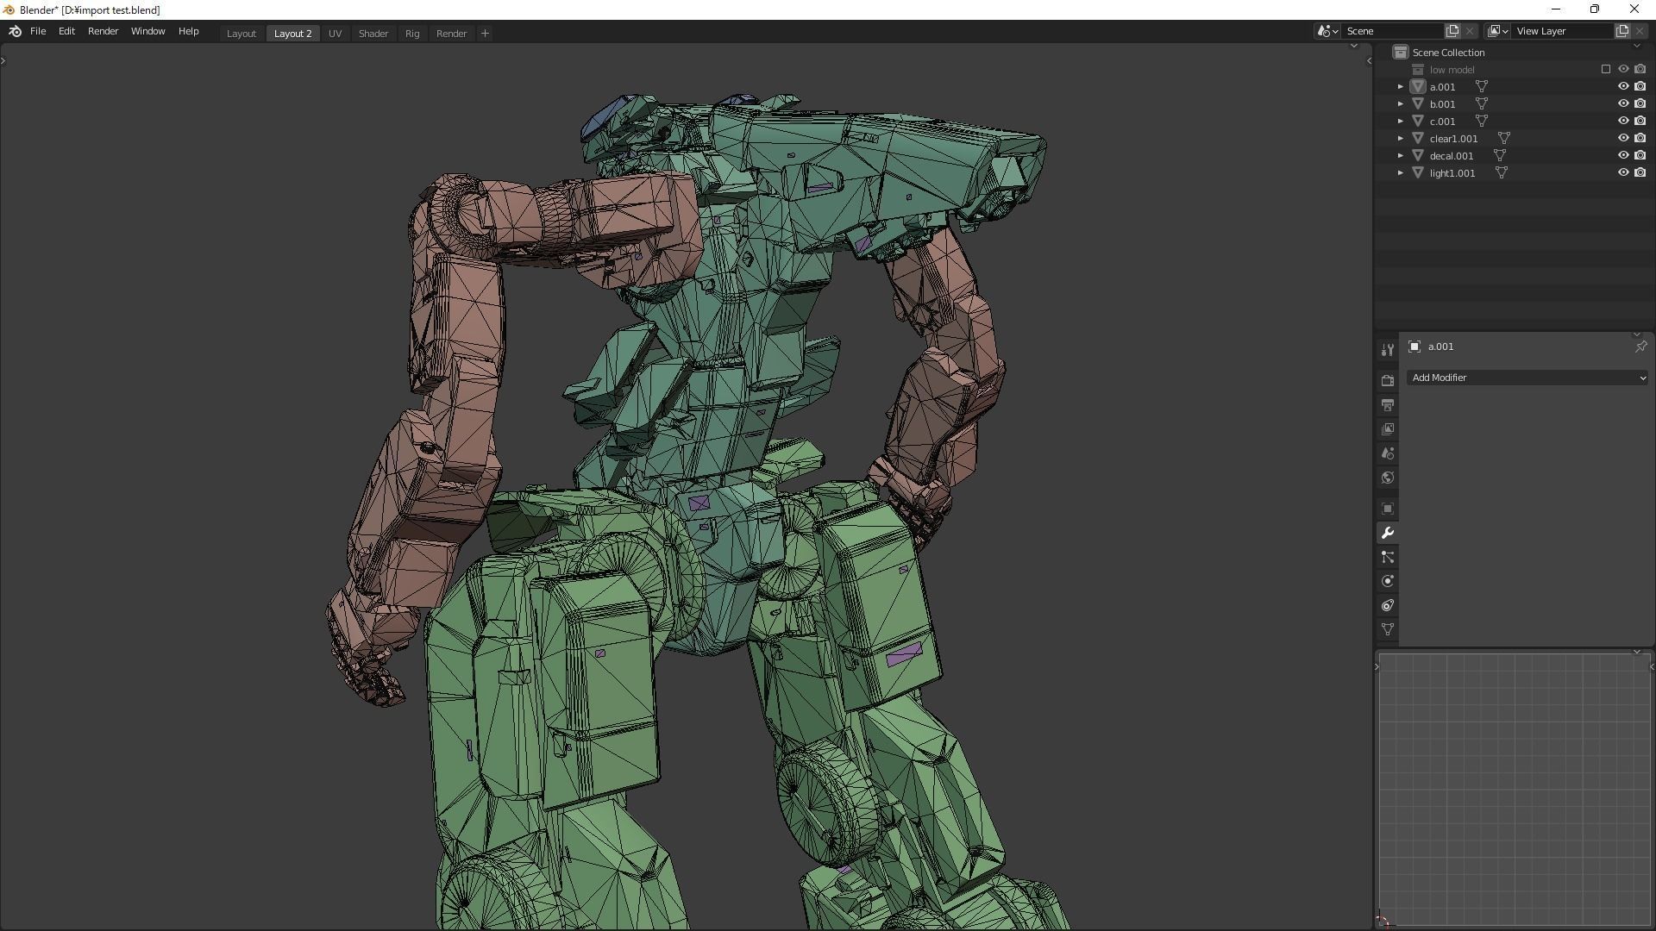This screenshot has width=1656, height=931.
Task: Click the Scene Collection icon
Action: coord(1401,53)
